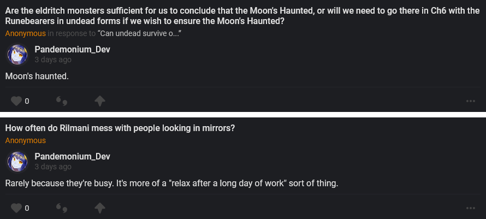Click quote icon on Rilmani mirrors answer
This screenshot has height=219, width=486.
point(62,208)
